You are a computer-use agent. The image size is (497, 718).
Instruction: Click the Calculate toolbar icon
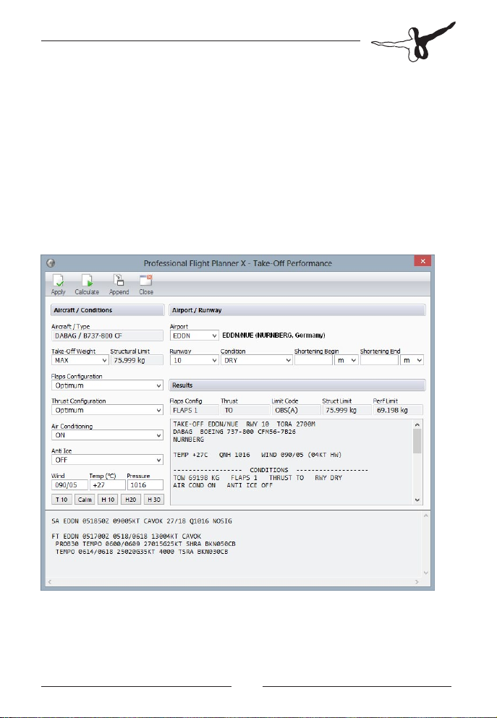point(87,284)
